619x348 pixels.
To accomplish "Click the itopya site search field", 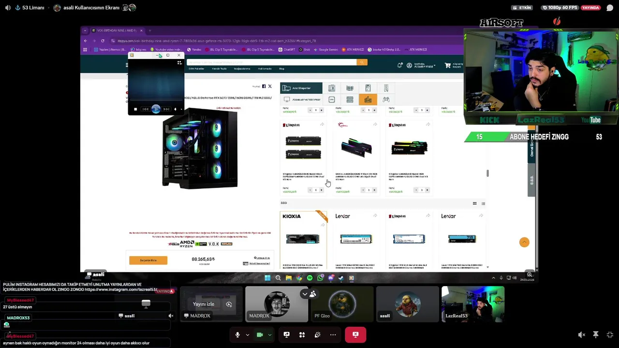I will (x=272, y=62).
